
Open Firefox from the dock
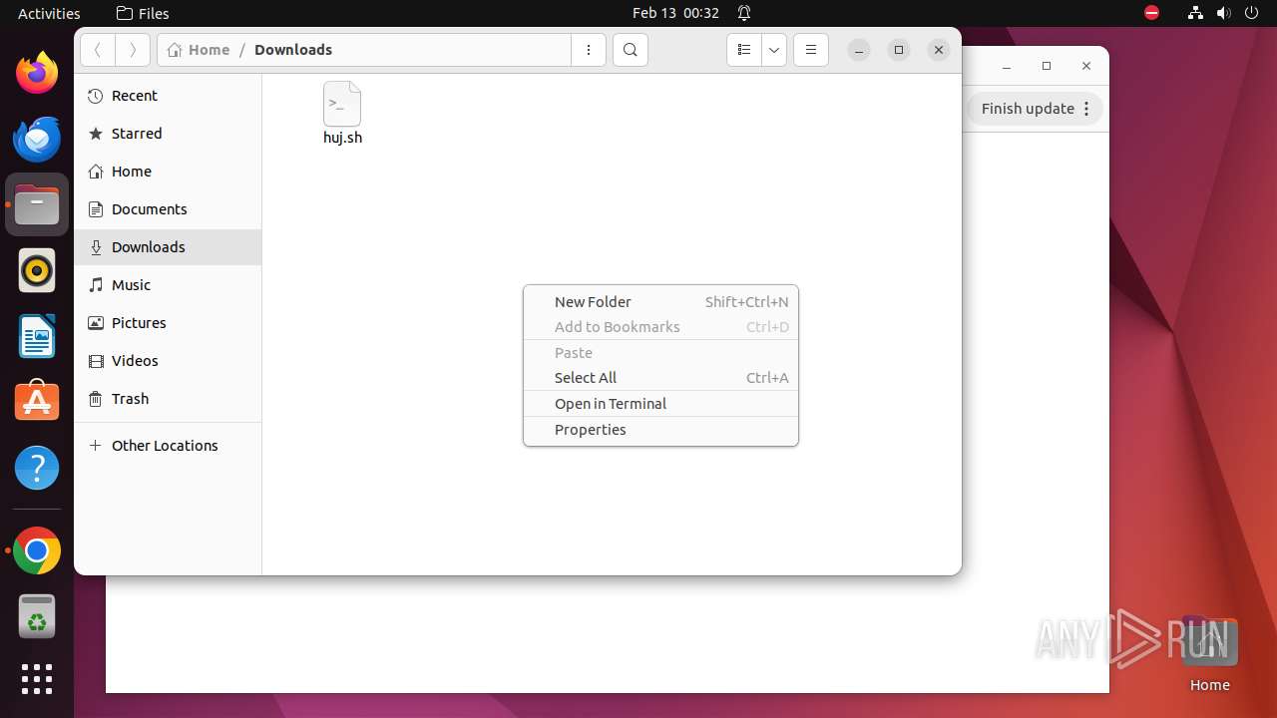point(37,73)
